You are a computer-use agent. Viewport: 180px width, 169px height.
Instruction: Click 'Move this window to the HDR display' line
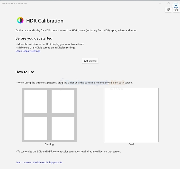[x=50, y=44]
